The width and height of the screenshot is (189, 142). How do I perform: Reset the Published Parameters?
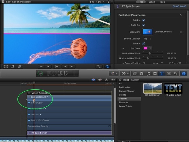(180, 15)
